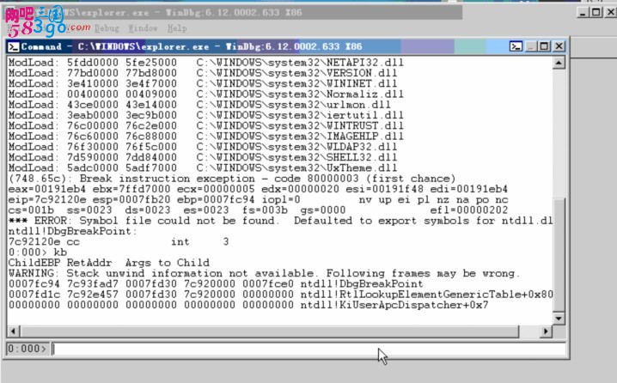The image size is (617, 383).
Task: Click stack frame 0007fc94 ntdll!DbgBreakPoint
Action: (216, 284)
